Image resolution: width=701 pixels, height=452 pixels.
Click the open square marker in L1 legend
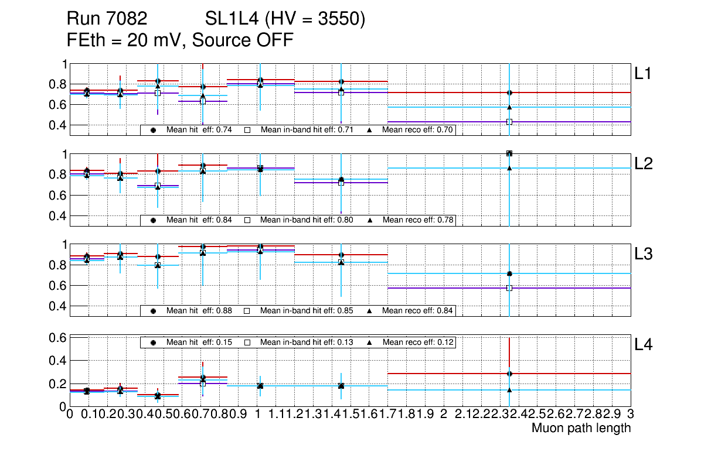247,130
